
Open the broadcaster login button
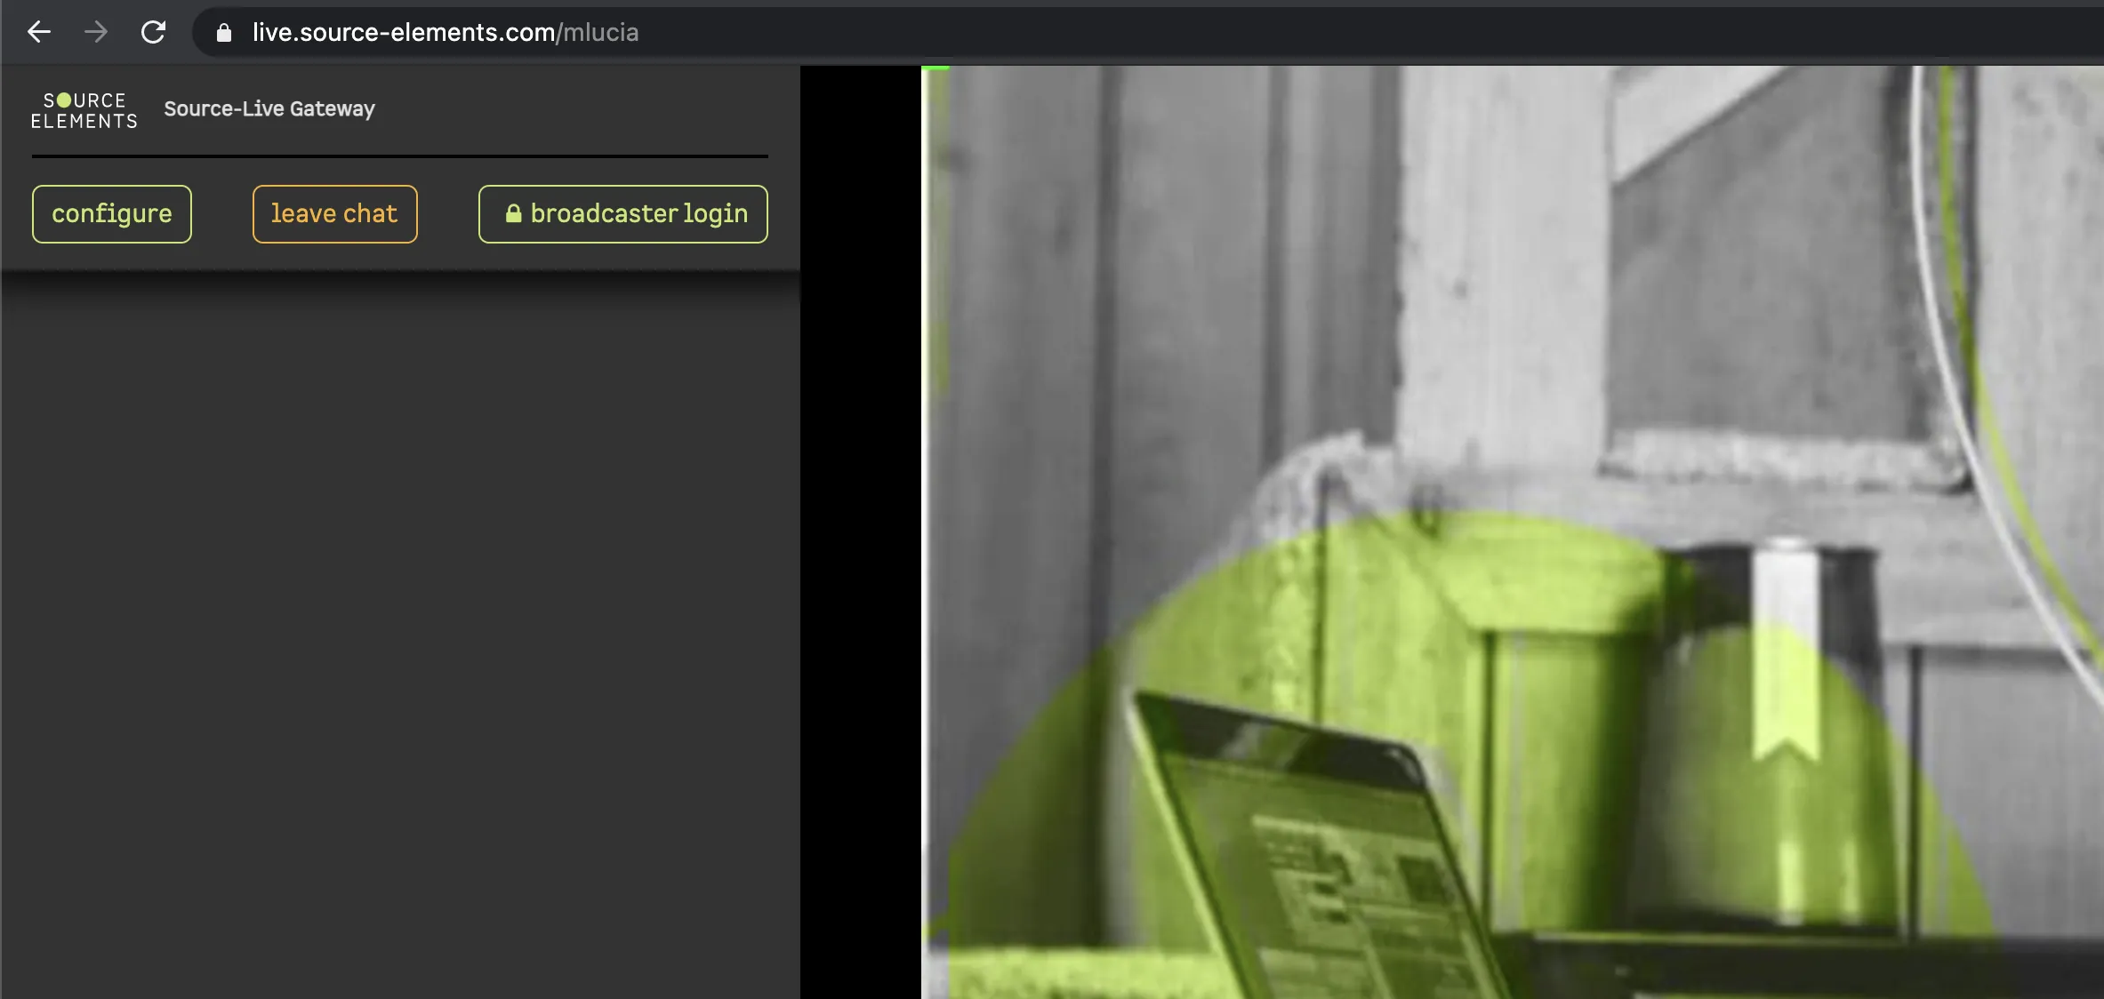[623, 214]
